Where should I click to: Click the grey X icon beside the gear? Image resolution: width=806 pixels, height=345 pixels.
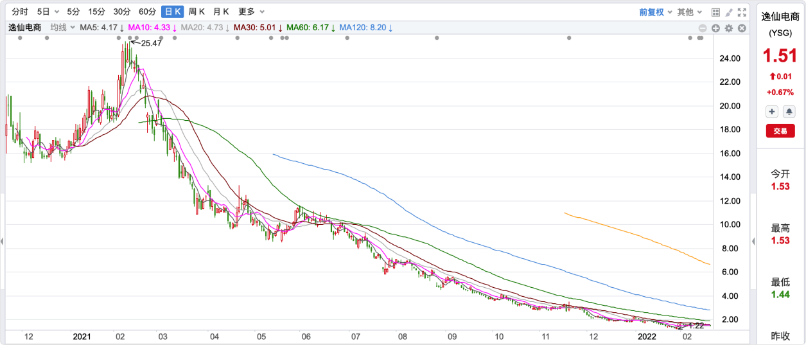click(742, 28)
